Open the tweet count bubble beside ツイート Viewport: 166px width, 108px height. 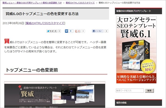coord(60,31)
